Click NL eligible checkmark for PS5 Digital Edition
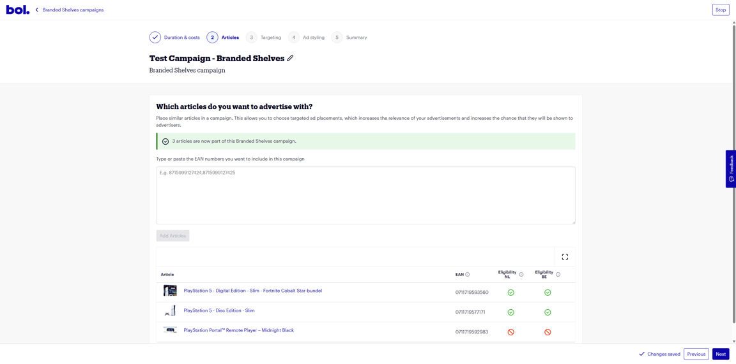 pos(510,293)
